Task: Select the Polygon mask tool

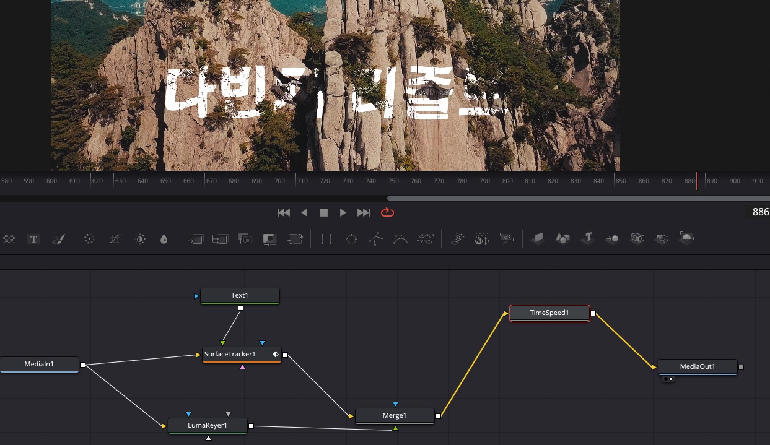Action: pyautogui.click(x=376, y=239)
